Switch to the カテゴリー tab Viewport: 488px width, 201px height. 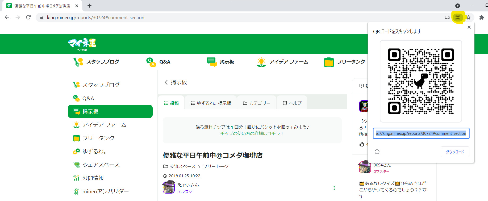(257, 103)
